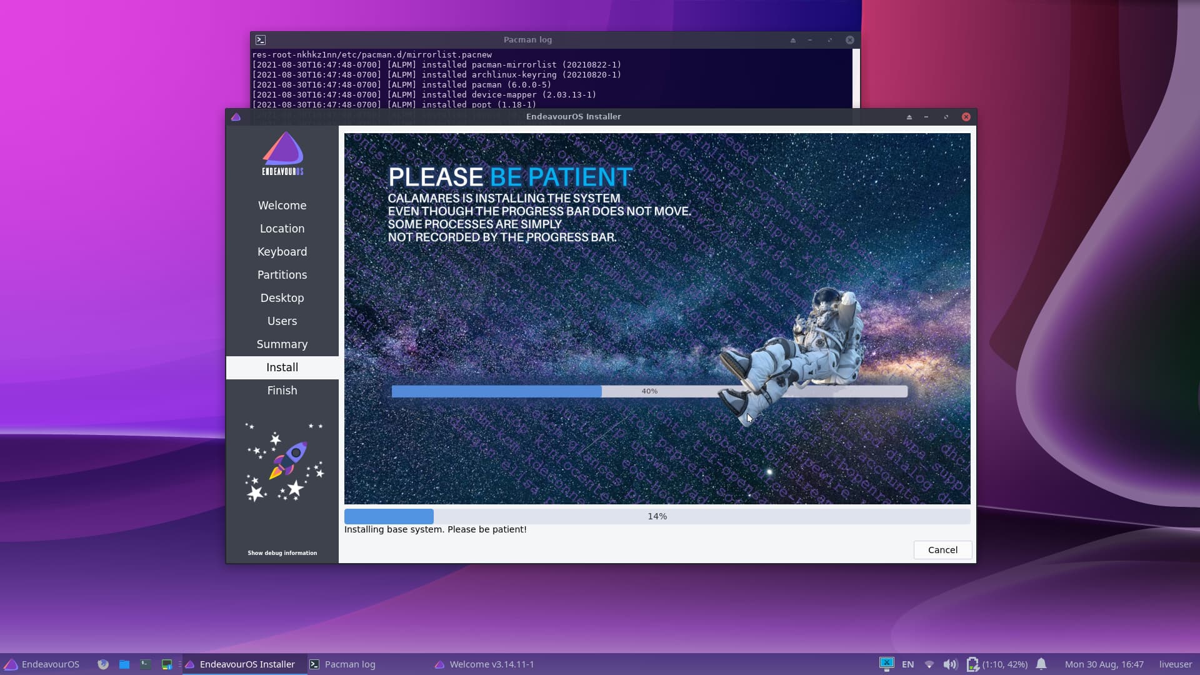The image size is (1200, 675).
Task: Open the EndeavourOS application menu
Action: pos(42,664)
